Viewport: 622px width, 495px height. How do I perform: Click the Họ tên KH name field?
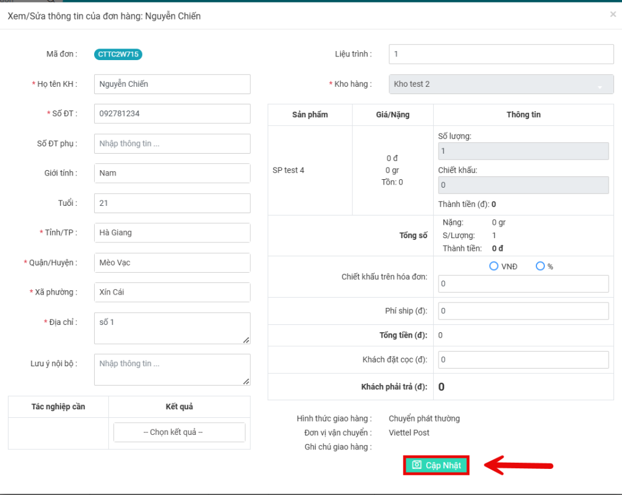(x=173, y=84)
